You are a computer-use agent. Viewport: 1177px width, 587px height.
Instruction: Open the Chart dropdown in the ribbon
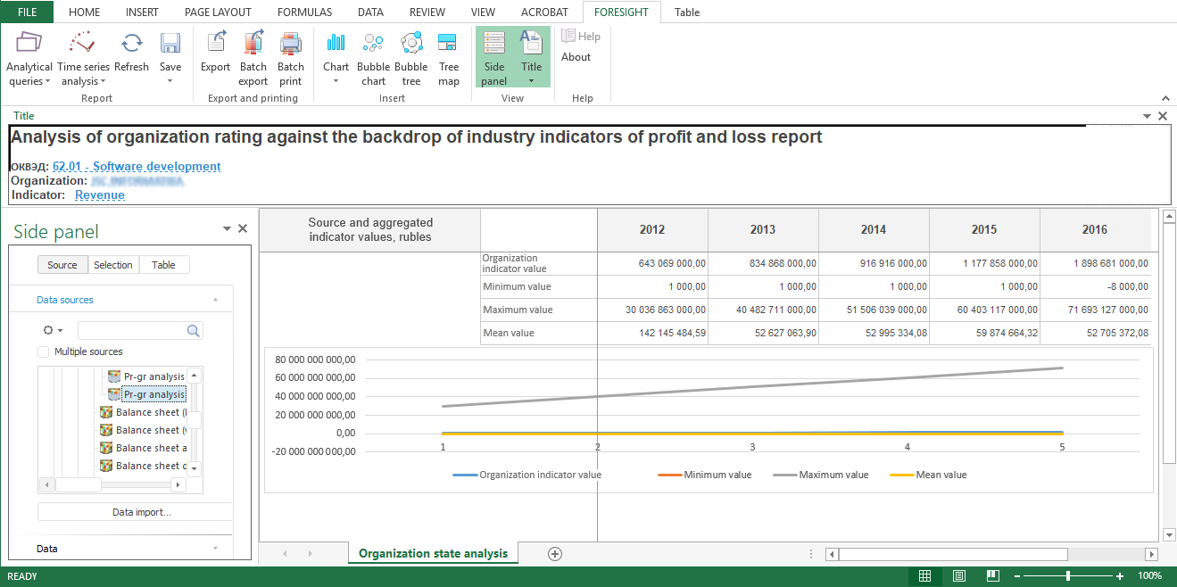click(336, 59)
